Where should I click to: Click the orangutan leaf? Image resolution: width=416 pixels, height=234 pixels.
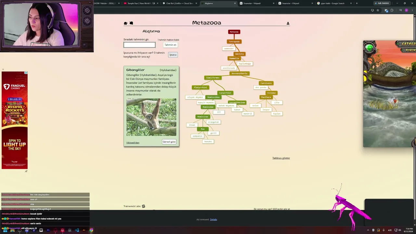point(213,122)
